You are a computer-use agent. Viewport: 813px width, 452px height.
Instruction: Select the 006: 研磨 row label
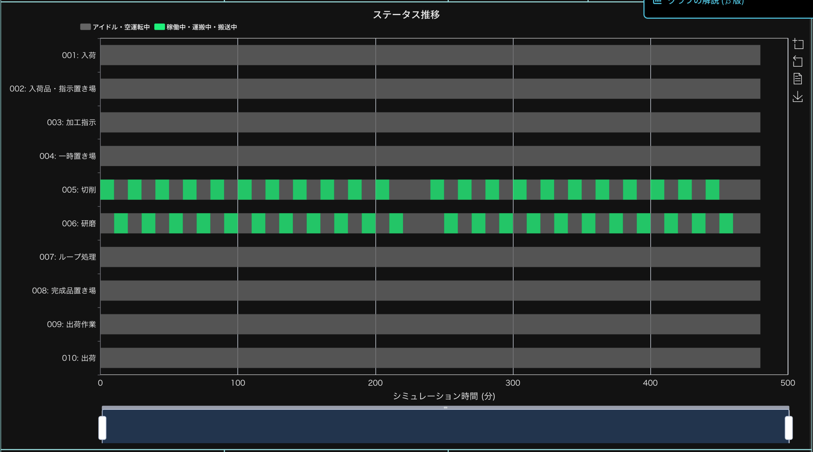coord(79,224)
